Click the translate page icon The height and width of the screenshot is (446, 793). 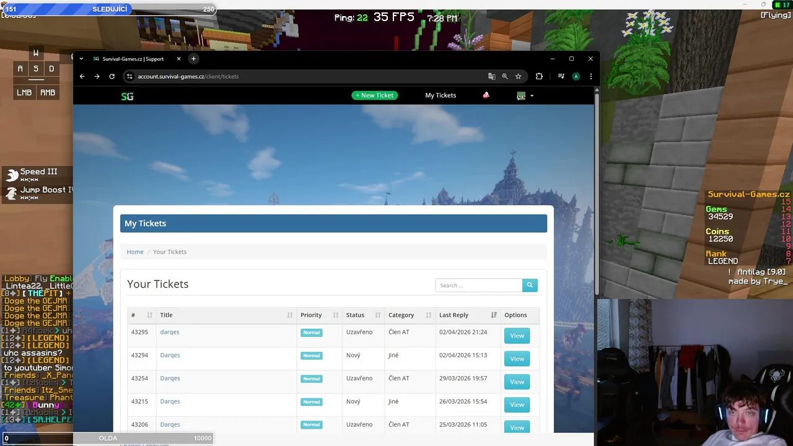[492, 76]
